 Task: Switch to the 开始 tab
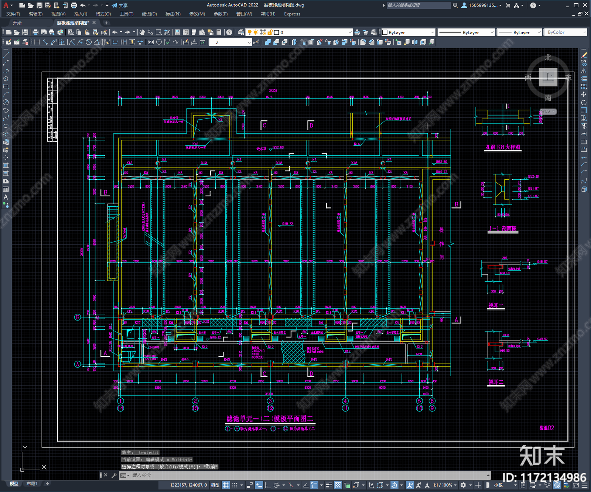(x=17, y=23)
